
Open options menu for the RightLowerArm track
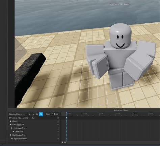(x=58, y=139)
